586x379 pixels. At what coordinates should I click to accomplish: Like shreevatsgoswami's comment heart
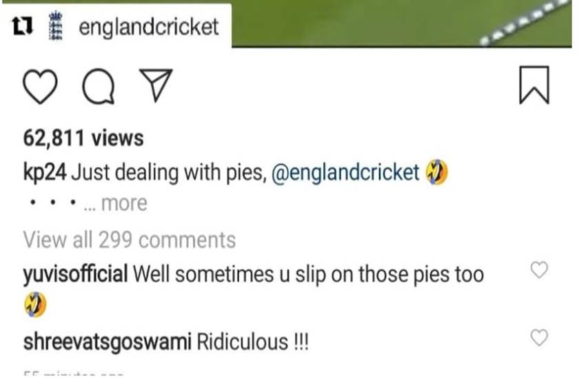click(539, 338)
